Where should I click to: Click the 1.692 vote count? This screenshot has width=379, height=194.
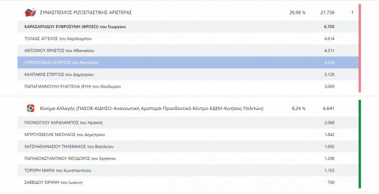pos(329,147)
